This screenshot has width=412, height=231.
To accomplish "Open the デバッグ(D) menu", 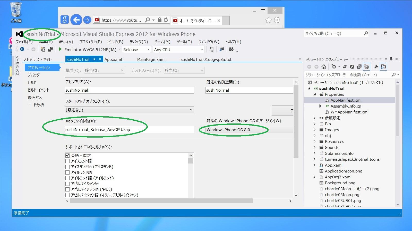I will 139,42.
